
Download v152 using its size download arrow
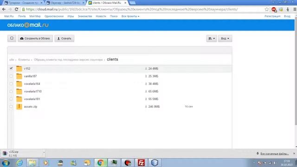tap(146, 69)
